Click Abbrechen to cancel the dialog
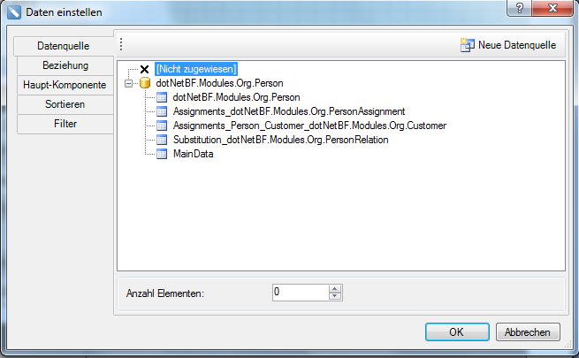The height and width of the screenshot is (358, 579). [x=528, y=332]
